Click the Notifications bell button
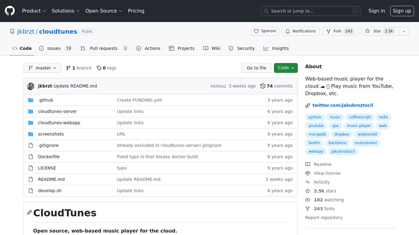Viewport: 419px width, 235px height. click(300, 31)
